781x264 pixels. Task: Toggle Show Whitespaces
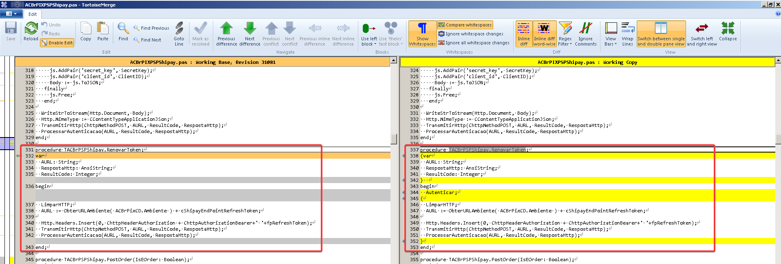[x=422, y=34]
